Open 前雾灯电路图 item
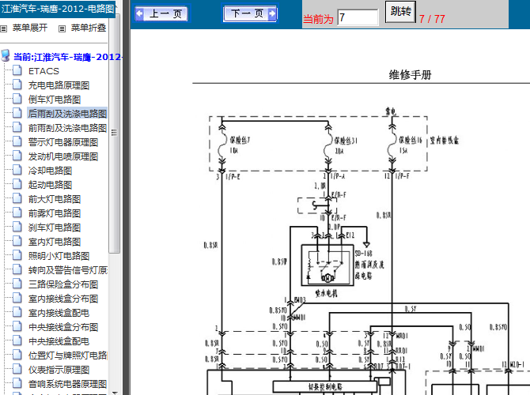This screenshot has height=395, width=530. tap(55, 213)
